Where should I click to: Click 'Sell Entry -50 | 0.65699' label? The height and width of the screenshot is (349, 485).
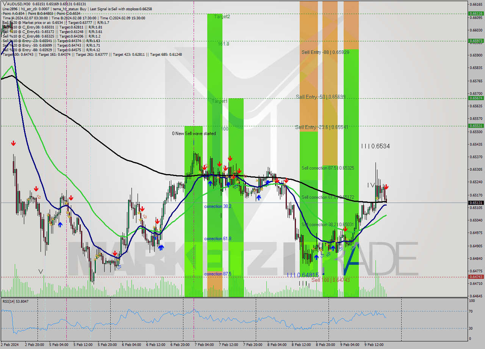tap(321, 97)
